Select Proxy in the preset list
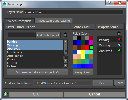 pos(35,59)
